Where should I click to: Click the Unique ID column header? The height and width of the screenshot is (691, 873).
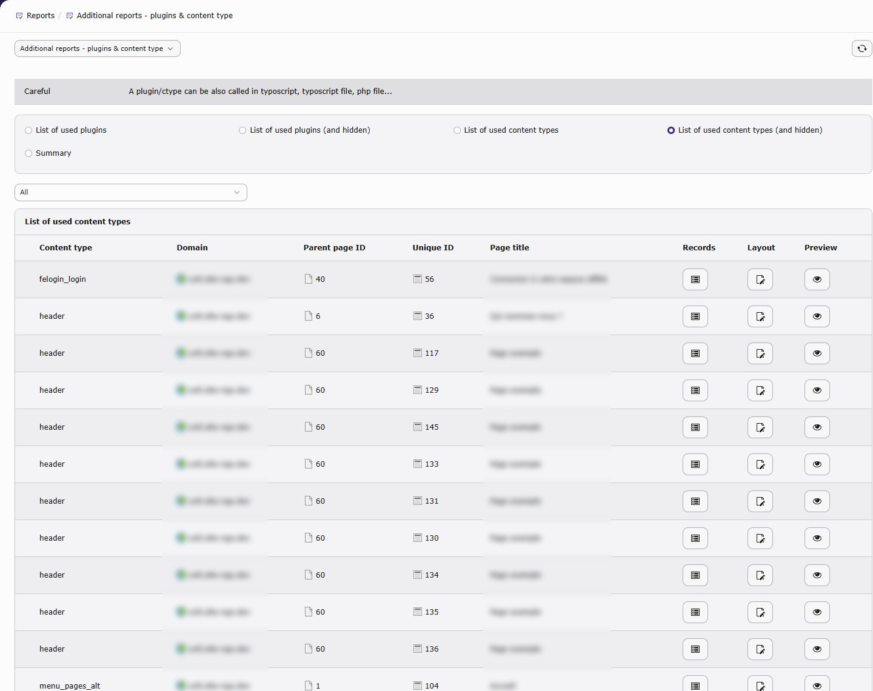tap(433, 248)
